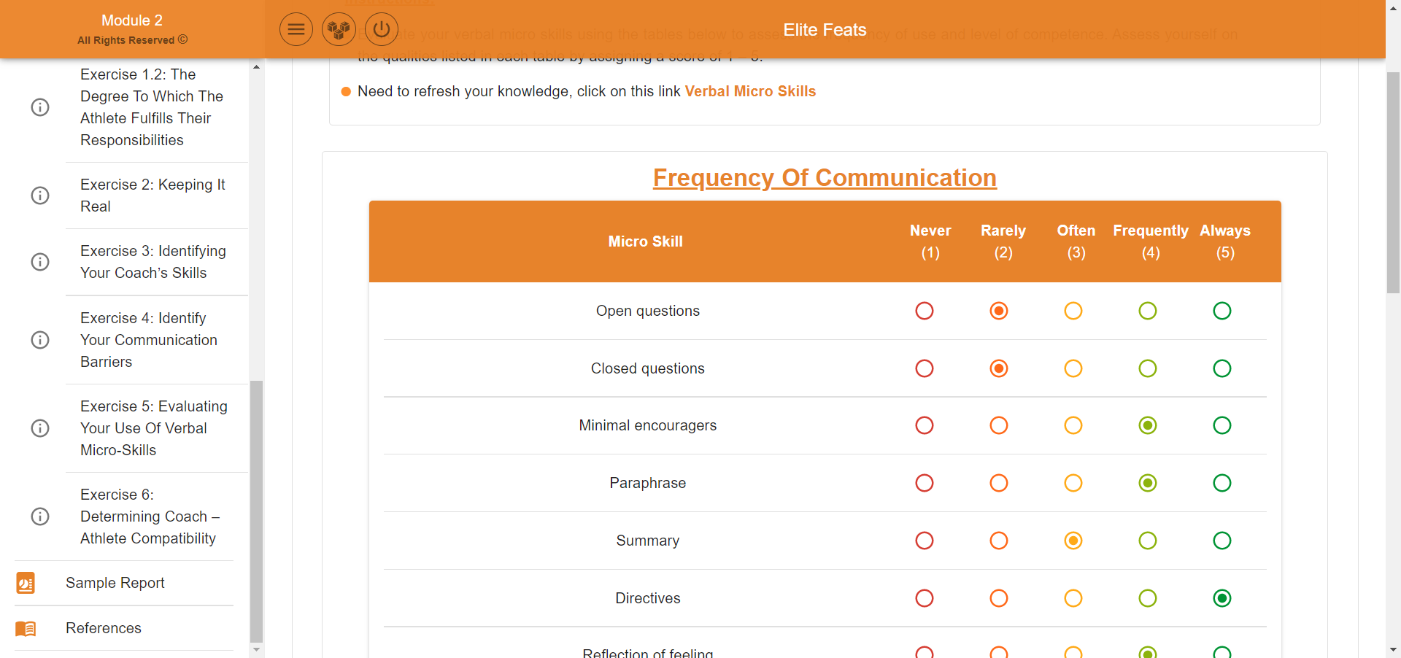The width and height of the screenshot is (1401, 658).
Task: Select Often for Minimal encouragers
Action: [x=1073, y=425]
